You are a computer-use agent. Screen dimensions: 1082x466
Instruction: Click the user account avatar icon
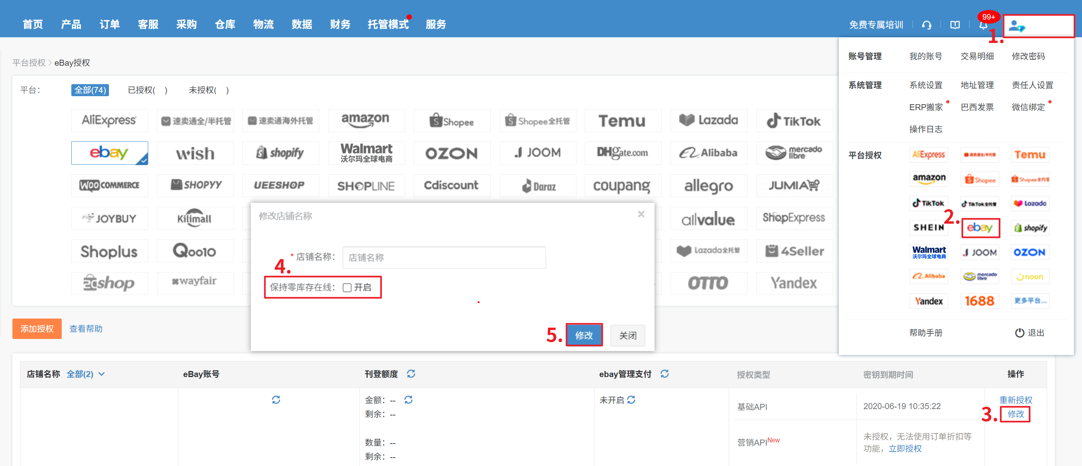click(1016, 26)
